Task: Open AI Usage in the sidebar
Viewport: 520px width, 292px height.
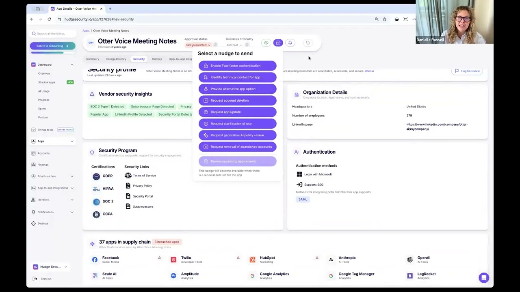Action: tap(44, 91)
